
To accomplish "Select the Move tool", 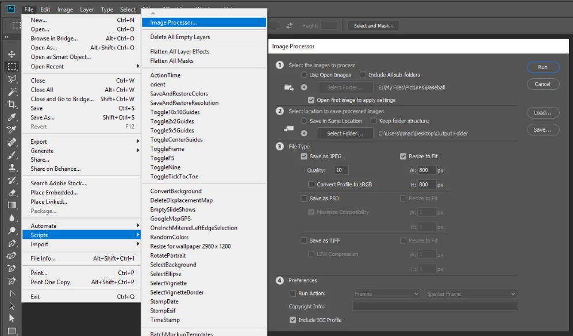I will 11,55.
